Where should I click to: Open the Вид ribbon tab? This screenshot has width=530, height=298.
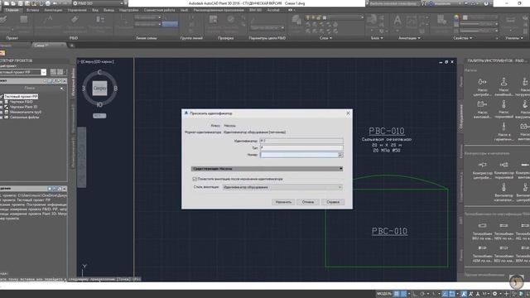coord(95,10)
